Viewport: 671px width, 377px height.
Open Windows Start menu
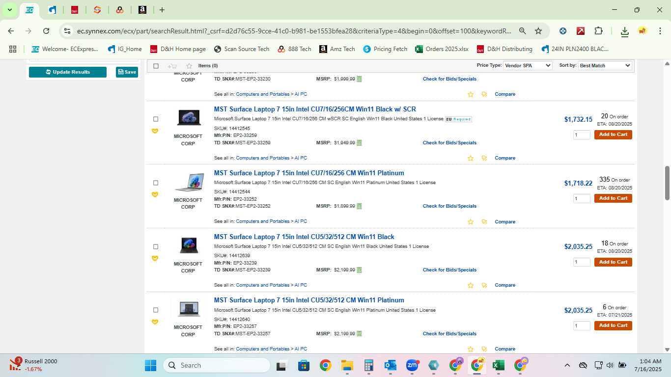click(x=150, y=365)
